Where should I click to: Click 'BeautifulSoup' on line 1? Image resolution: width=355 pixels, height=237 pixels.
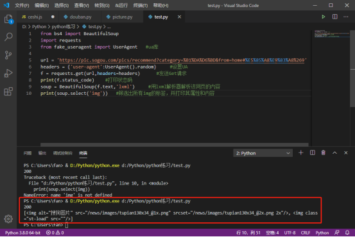101,34
